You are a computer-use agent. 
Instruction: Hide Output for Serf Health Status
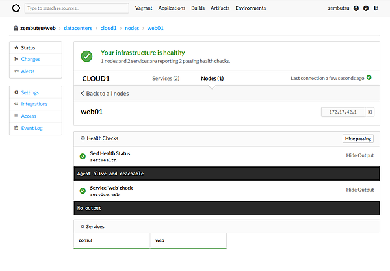pos(359,156)
